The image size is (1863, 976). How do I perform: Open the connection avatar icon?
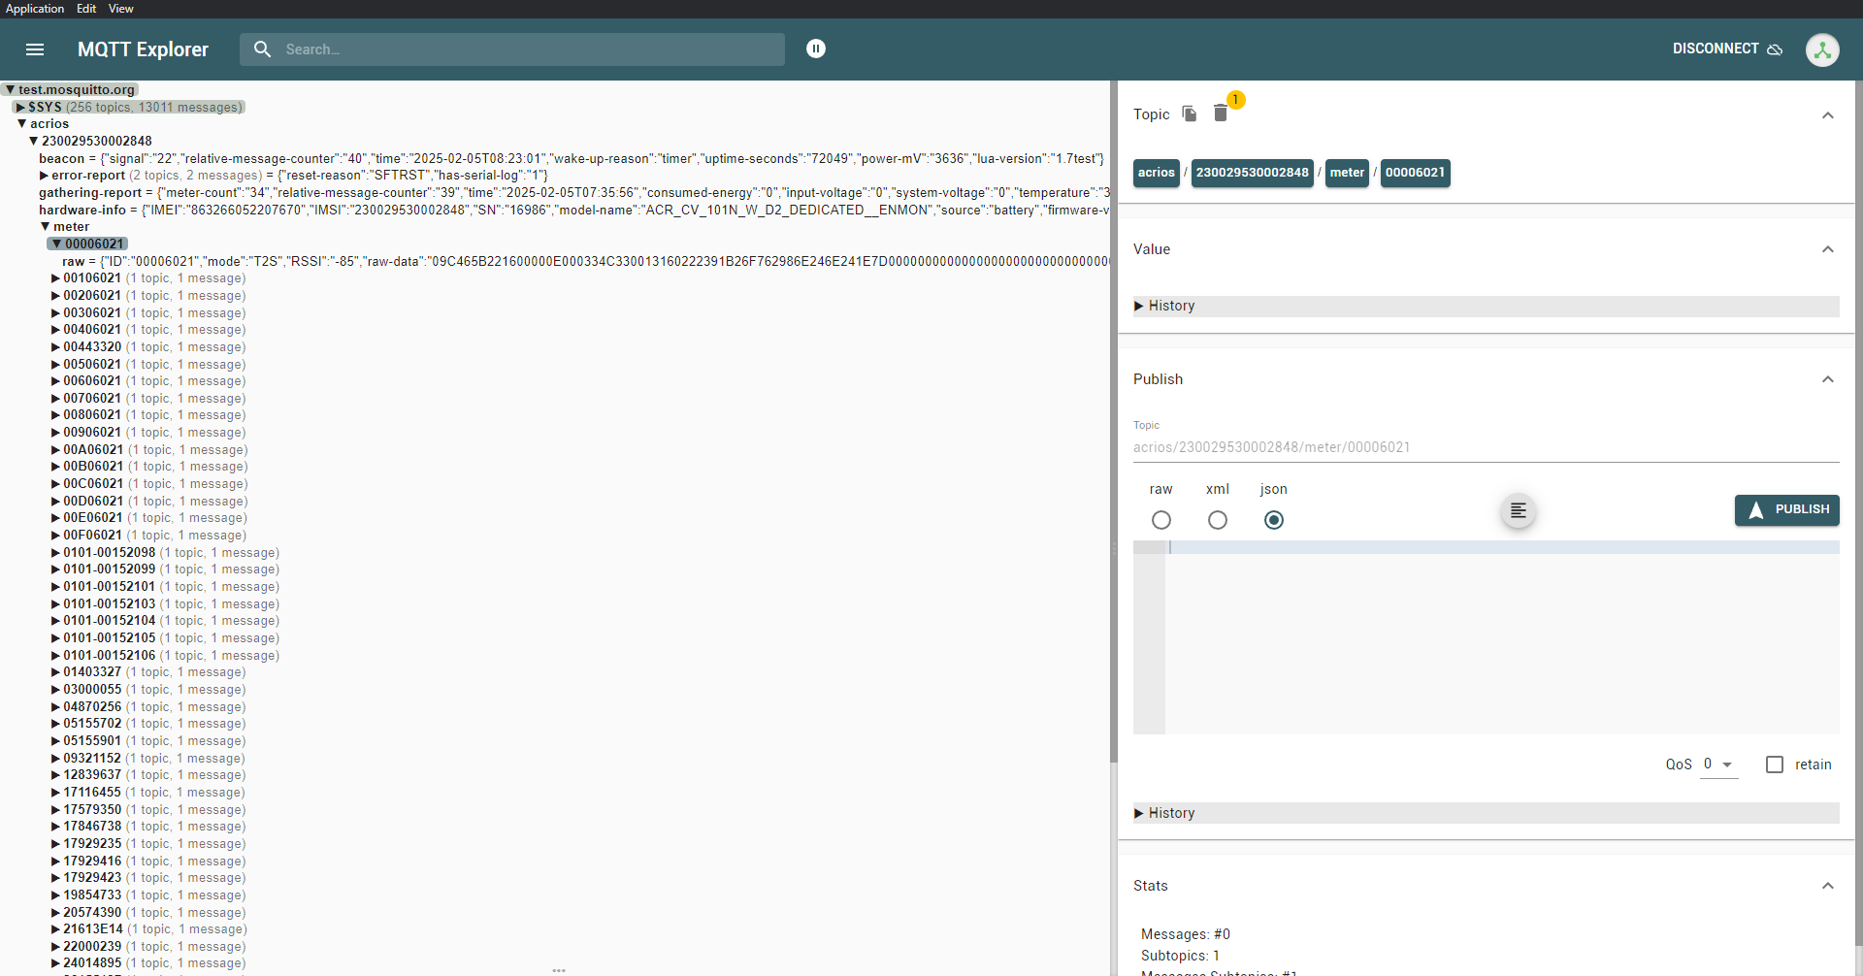coord(1821,49)
